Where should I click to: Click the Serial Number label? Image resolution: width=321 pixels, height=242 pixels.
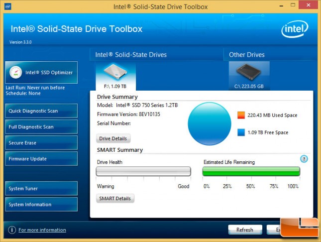[x=114, y=123]
